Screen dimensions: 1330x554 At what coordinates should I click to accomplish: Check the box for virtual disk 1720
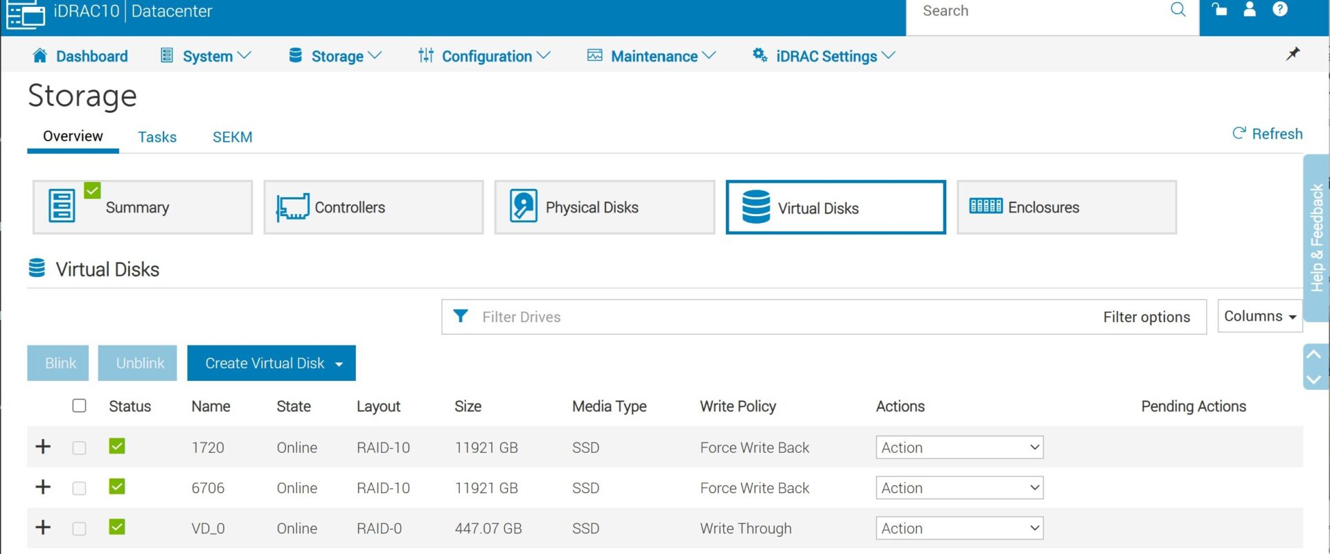point(80,447)
